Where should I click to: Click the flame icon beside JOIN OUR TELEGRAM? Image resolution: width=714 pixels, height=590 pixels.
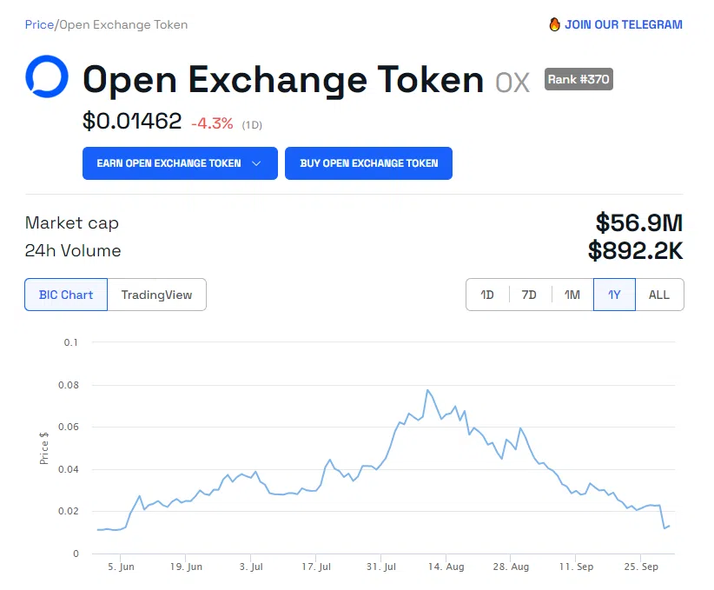point(553,24)
